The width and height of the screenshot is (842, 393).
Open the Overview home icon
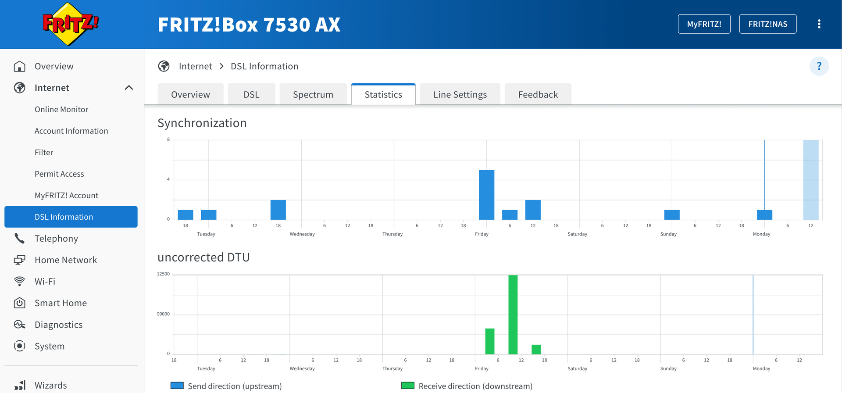[x=19, y=66]
